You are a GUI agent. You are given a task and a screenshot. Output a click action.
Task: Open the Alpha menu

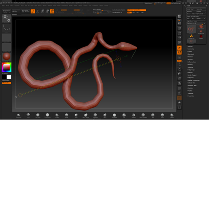(3, 6)
